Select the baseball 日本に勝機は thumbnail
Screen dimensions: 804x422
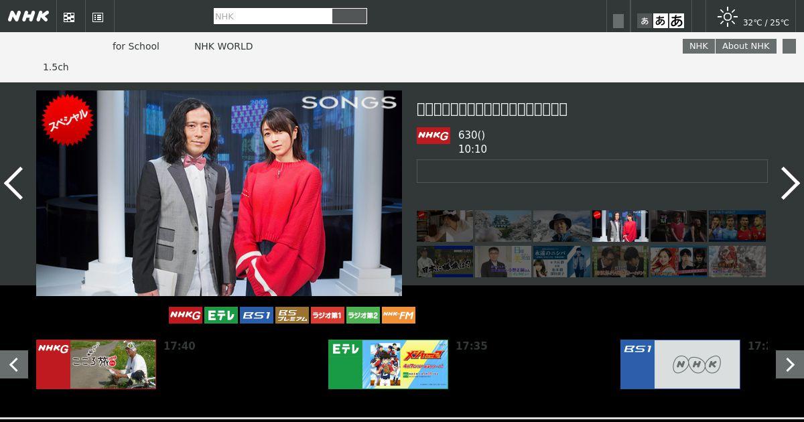445,261
